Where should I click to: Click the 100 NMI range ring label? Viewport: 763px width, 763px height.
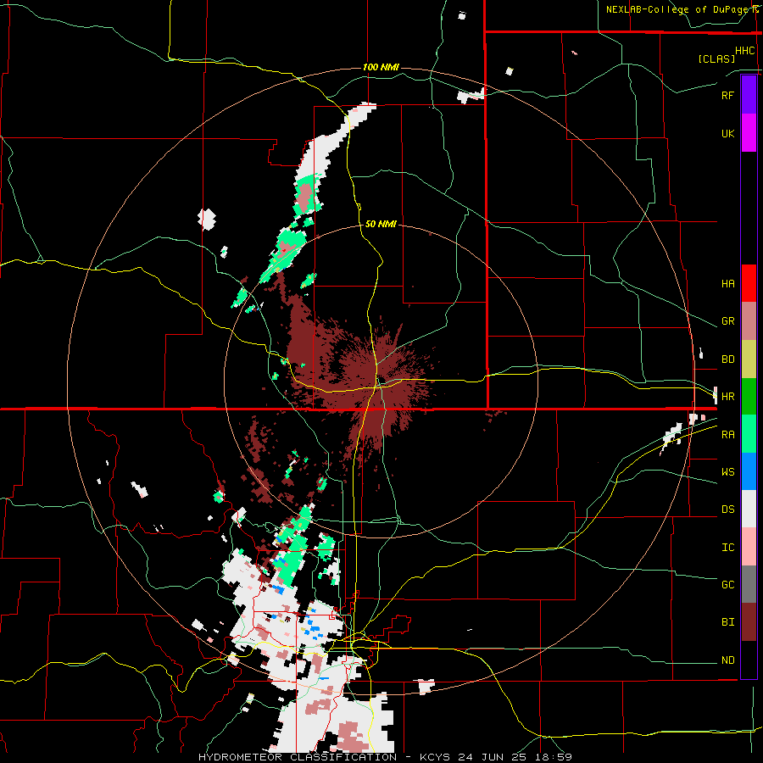click(381, 67)
